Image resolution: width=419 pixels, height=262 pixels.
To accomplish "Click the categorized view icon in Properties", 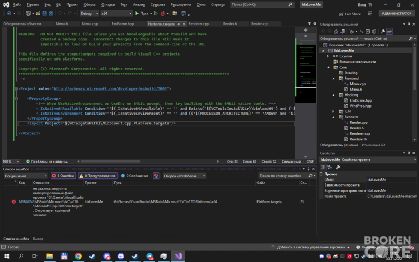I will tap(323, 167).
